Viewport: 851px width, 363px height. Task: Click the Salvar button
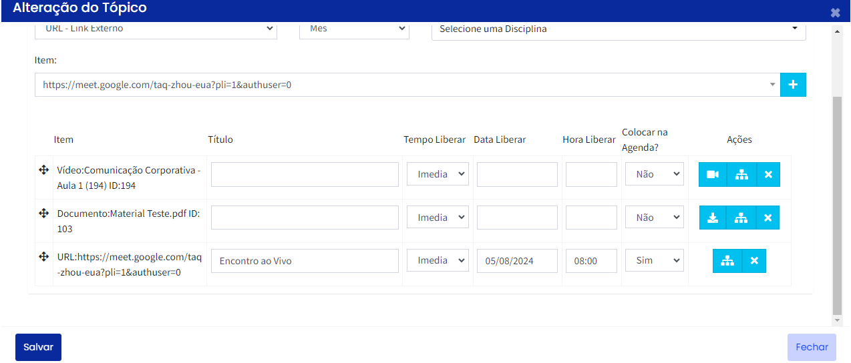(38, 347)
